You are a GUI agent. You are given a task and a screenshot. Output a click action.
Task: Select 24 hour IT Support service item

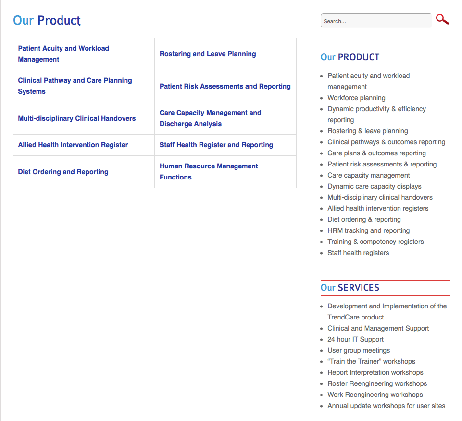[x=356, y=339]
